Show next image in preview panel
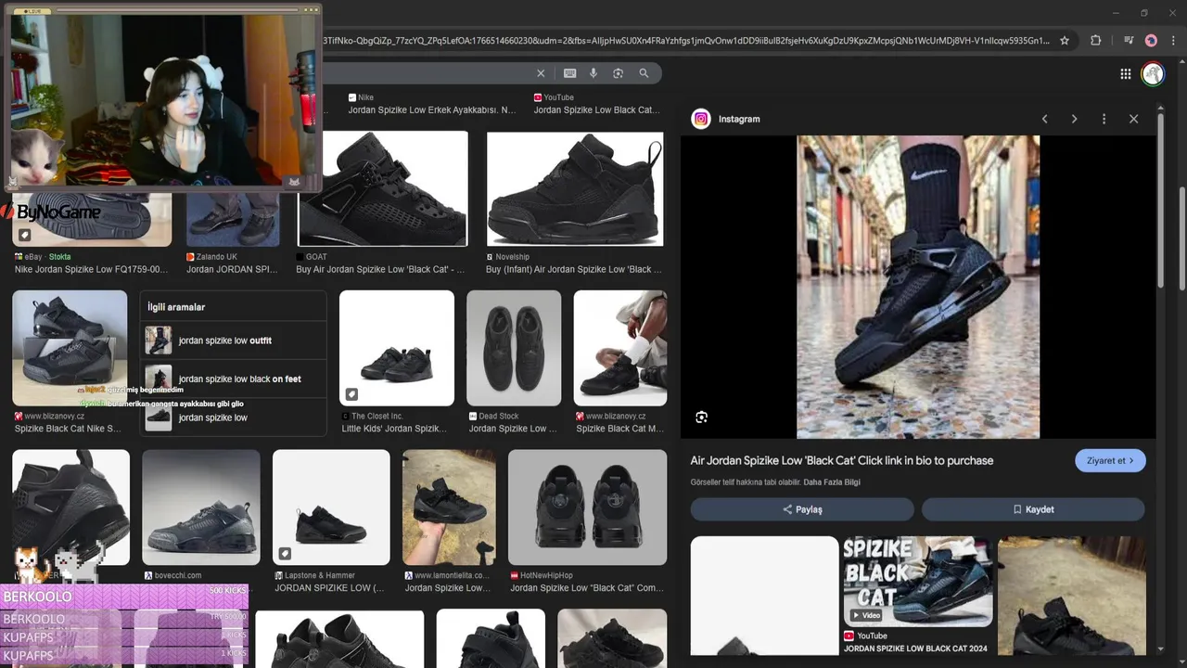 click(1074, 119)
